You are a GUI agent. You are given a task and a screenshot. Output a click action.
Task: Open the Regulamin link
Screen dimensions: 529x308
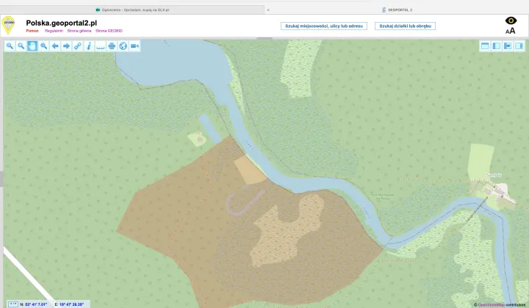54,31
